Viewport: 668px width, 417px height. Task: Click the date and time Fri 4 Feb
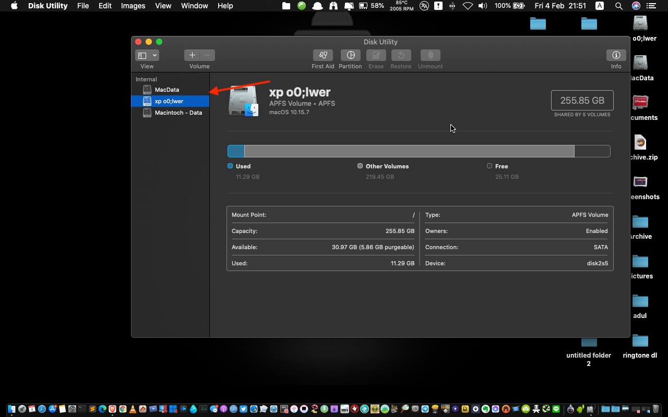pos(560,6)
